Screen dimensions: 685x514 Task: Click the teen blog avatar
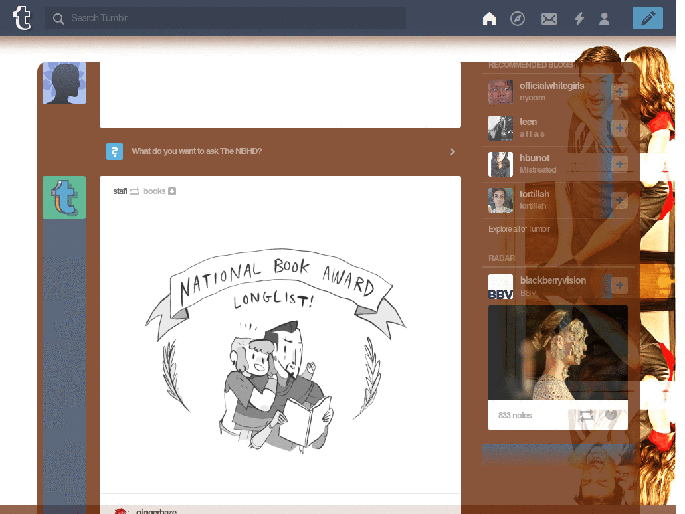[x=500, y=128]
